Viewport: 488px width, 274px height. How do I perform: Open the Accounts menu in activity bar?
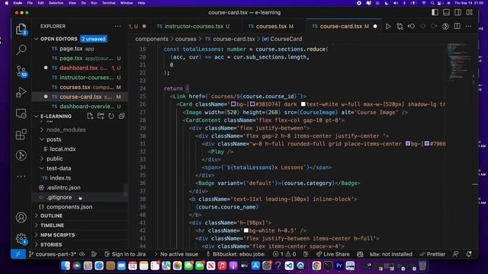click(x=21, y=218)
